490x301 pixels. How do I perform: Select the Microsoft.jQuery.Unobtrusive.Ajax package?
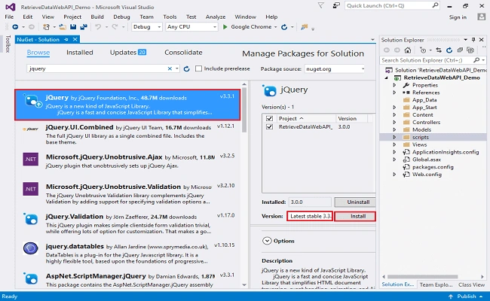click(128, 165)
